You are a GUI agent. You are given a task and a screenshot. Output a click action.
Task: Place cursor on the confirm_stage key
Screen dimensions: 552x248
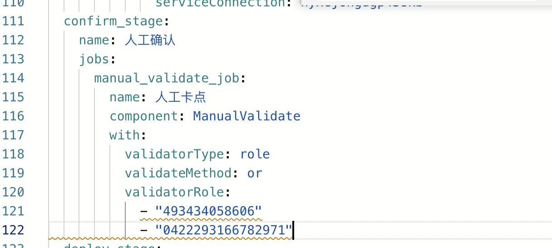[x=113, y=21]
